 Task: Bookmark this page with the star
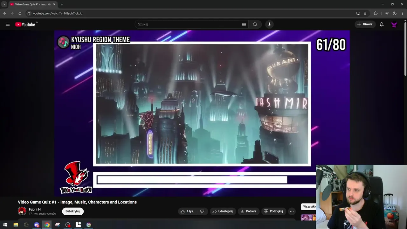(365, 13)
